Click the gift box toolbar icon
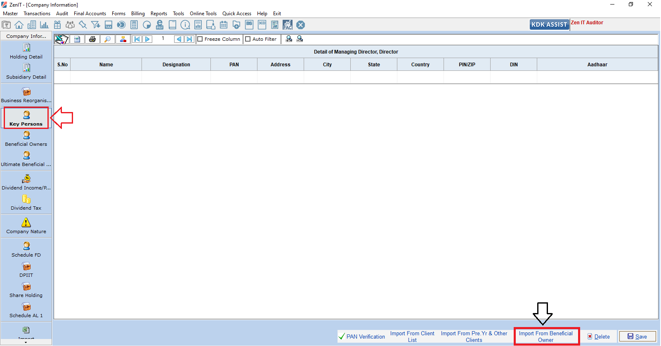This screenshot has height=346, width=661. [x=57, y=25]
